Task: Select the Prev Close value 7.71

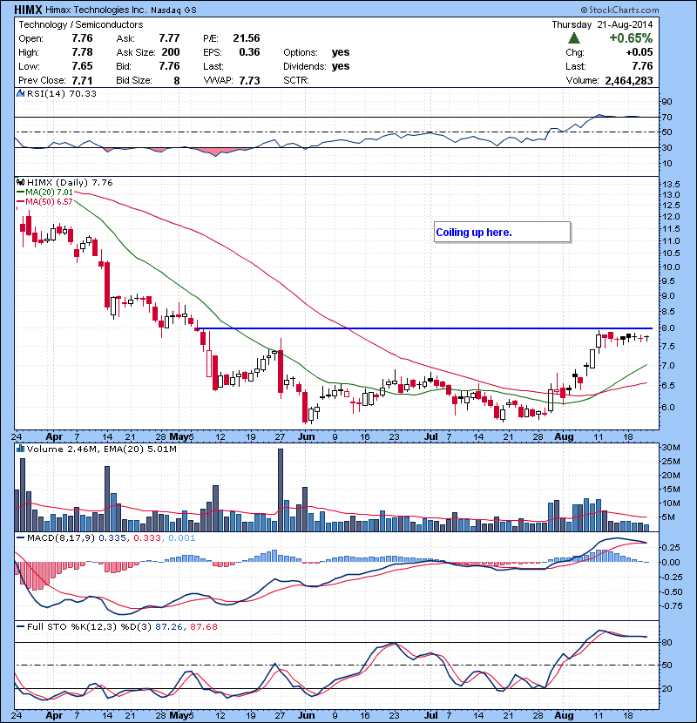Action: pos(82,81)
